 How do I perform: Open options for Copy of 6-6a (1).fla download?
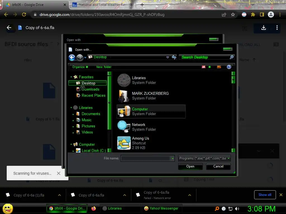pos(59,195)
